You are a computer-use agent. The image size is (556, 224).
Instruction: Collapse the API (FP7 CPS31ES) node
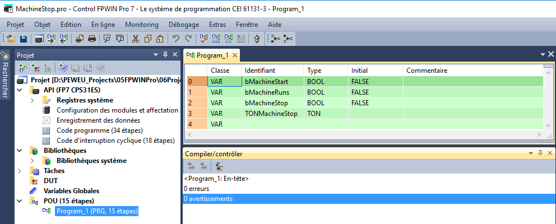click(21, 90)
